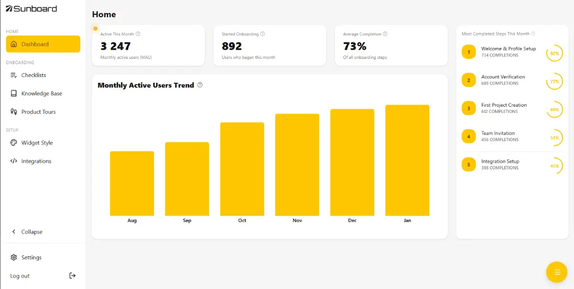
Task: Show help for Average Completion
Action: pyautogui.click(x=385, y=34)
